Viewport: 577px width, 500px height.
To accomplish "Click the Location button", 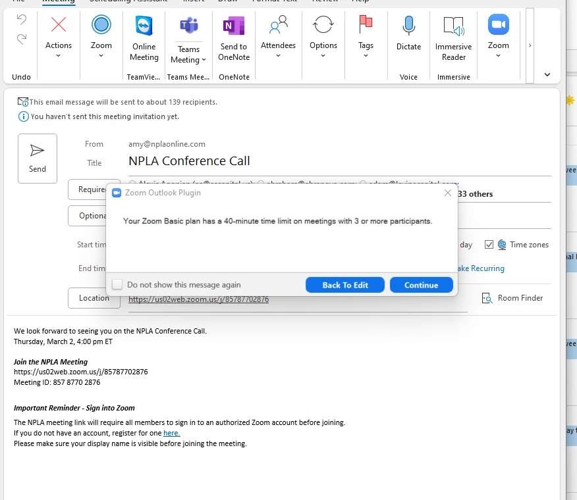I will pos(94,298).
